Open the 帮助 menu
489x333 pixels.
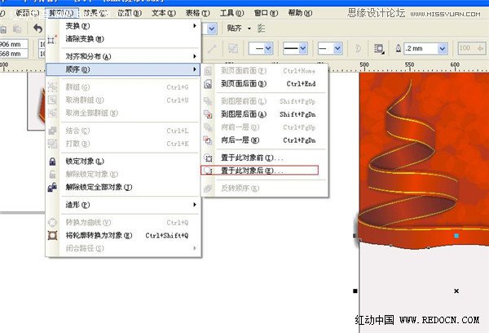(300, 13)
